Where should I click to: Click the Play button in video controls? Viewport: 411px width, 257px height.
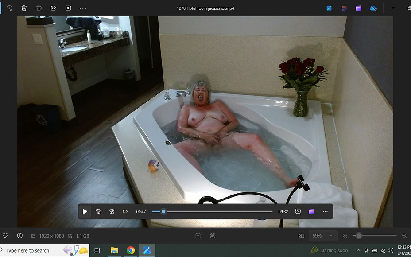[x=85, y=211]
